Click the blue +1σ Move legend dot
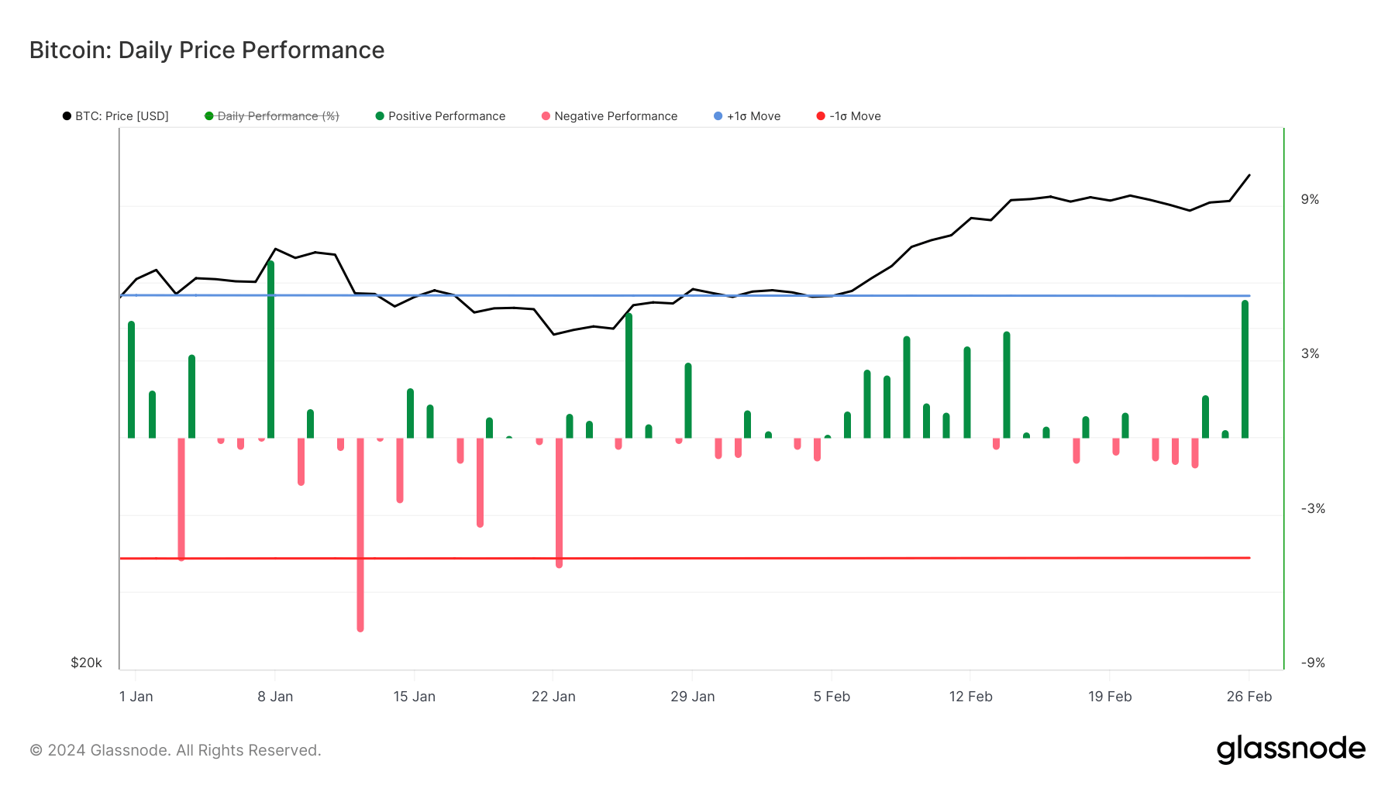Image resolution: width=1395 pixels, height=785 pixels. (717, 115)
